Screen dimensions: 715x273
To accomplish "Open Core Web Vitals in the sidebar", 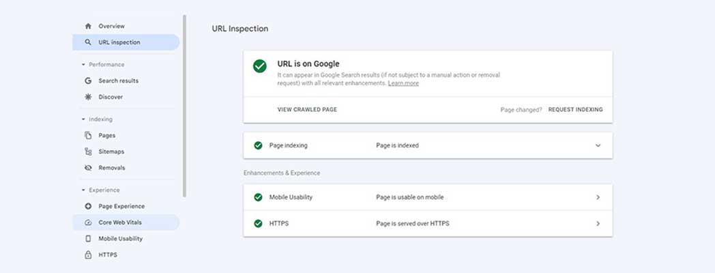I will click(x=120, y=222).
